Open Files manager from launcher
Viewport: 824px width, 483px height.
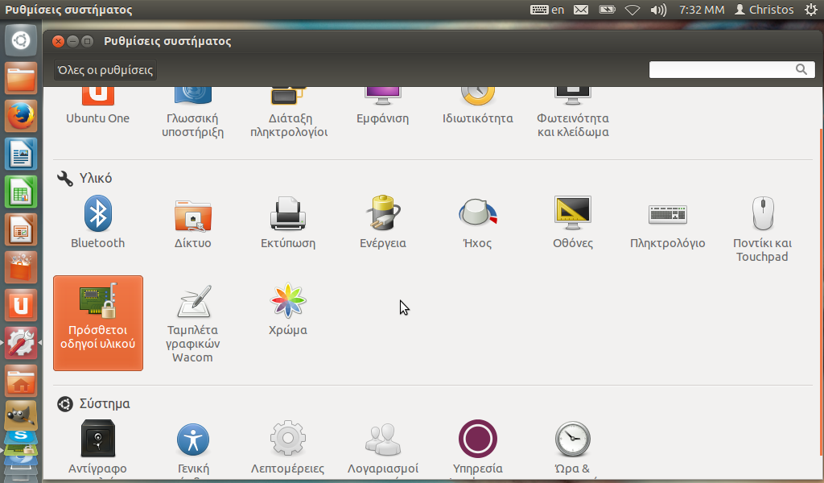pos(21,78)
